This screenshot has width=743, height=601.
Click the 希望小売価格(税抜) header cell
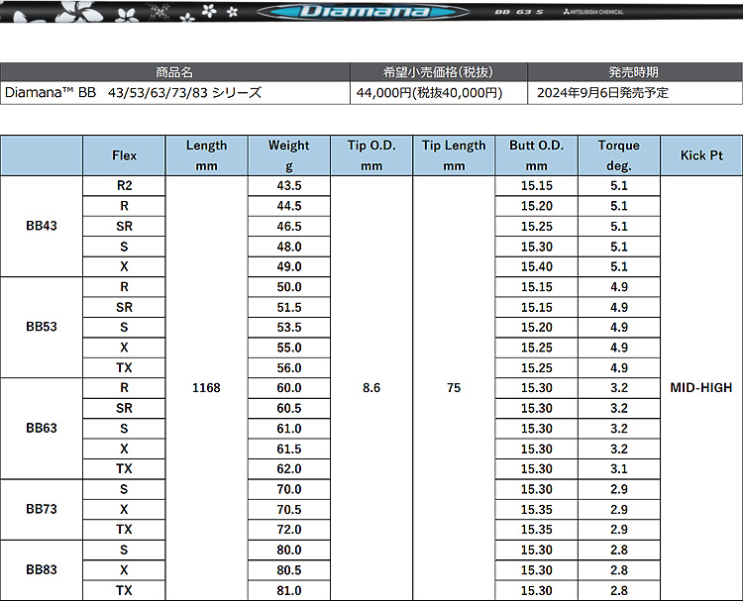438,72
